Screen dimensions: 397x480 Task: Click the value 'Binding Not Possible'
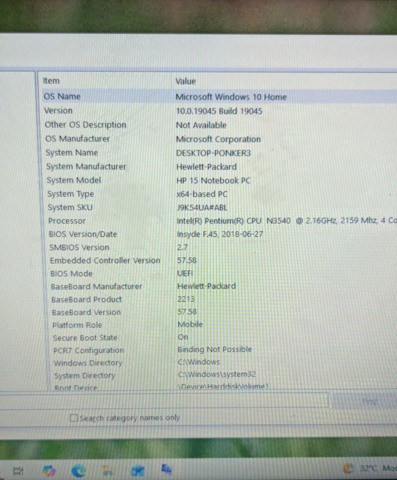tap(215, 349)
